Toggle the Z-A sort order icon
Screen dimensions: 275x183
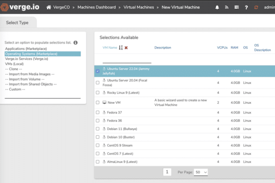pyautogui.click(x=121, y=47)
